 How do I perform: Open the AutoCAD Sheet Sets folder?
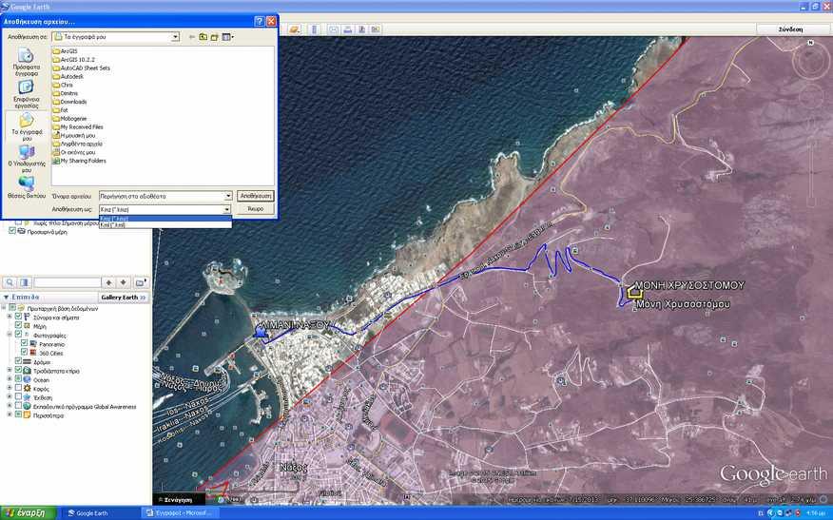click(81, 68)
